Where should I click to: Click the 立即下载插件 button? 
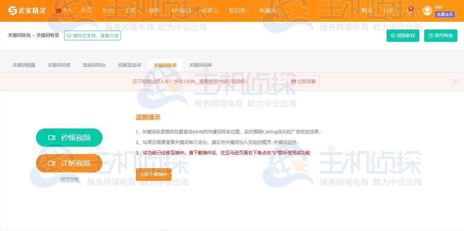pos(153,174)
